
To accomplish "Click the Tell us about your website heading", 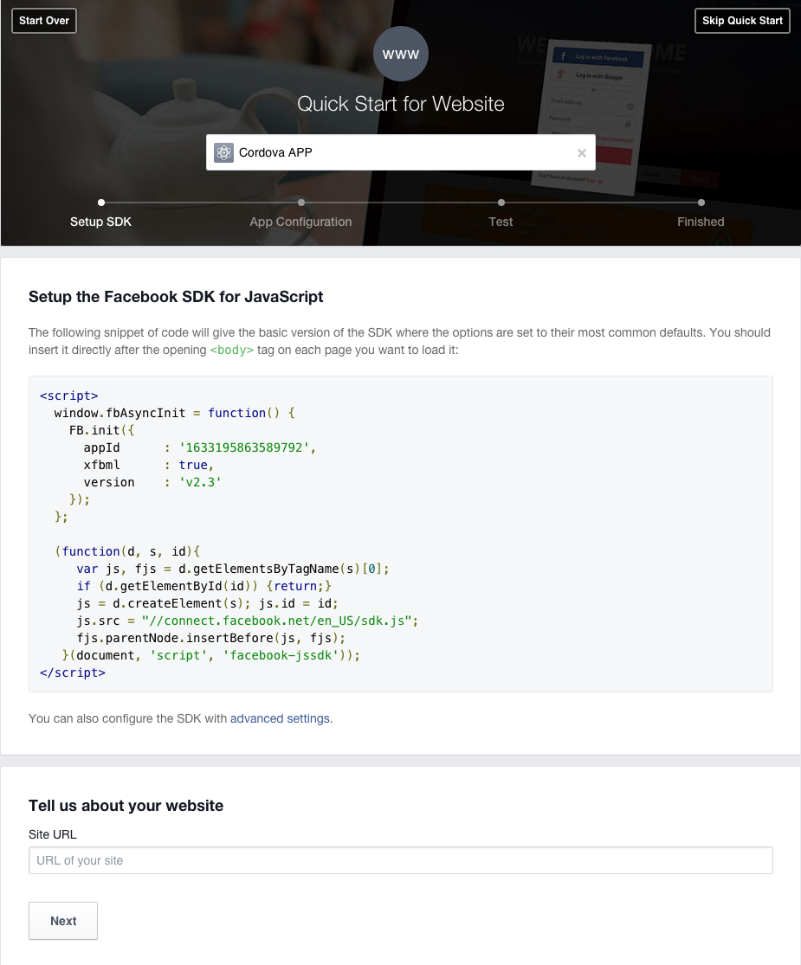I will [126, 806].
